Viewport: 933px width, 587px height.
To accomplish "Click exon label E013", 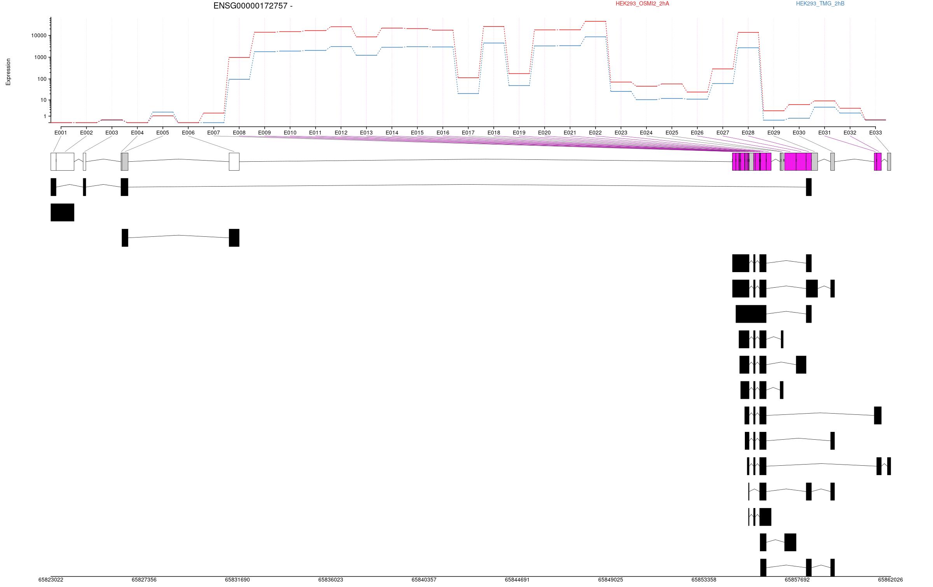I will (x=366, y=133).
